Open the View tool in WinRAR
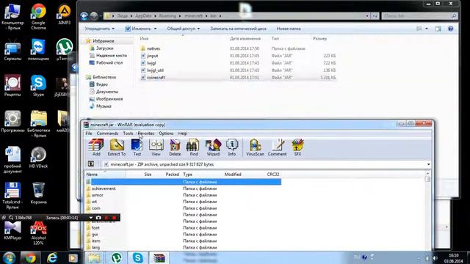470x264 pixels. point(156,147)
